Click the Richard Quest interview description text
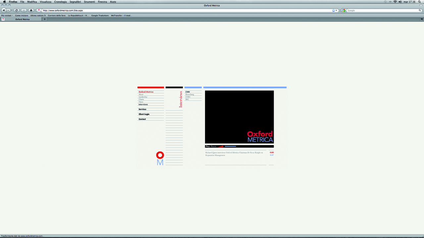 [234, 154]
